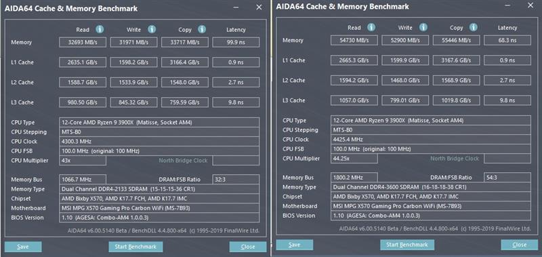This screenshot has height=257, width=542.
Task: Select L3 Cache Copy 759.59 GB/s
Action: (x=185, y=102)
